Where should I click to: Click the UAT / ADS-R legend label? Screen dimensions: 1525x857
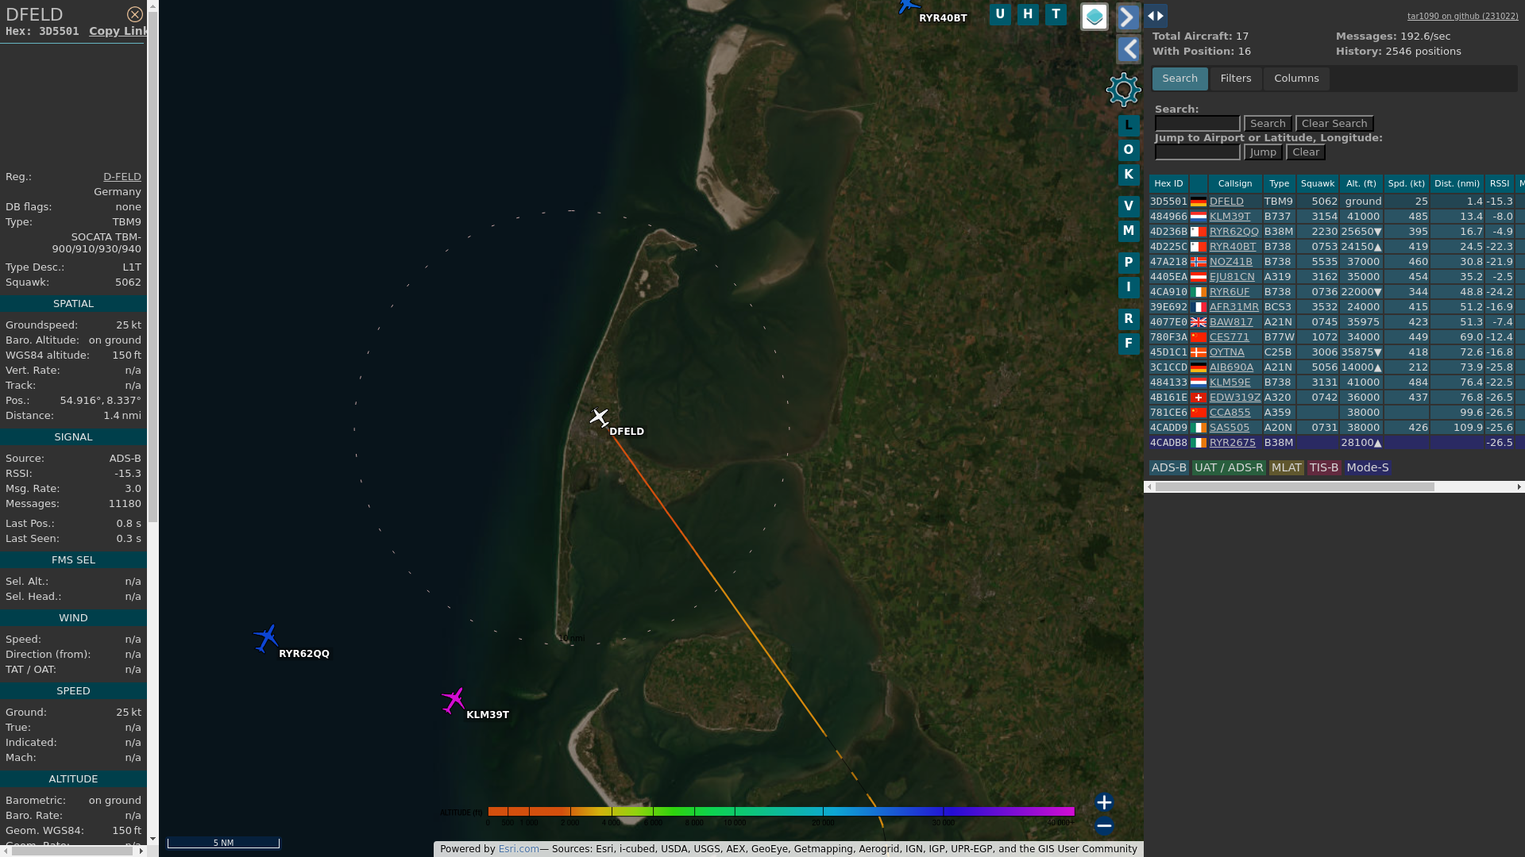click(1229, 468)
